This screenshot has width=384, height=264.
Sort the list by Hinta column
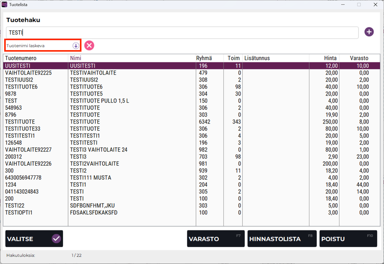pos(330,58)
